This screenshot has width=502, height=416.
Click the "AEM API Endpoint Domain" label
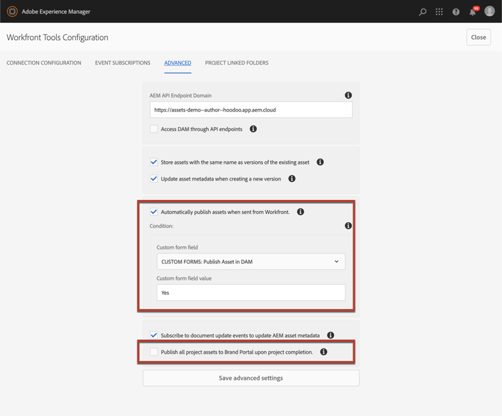181,96
